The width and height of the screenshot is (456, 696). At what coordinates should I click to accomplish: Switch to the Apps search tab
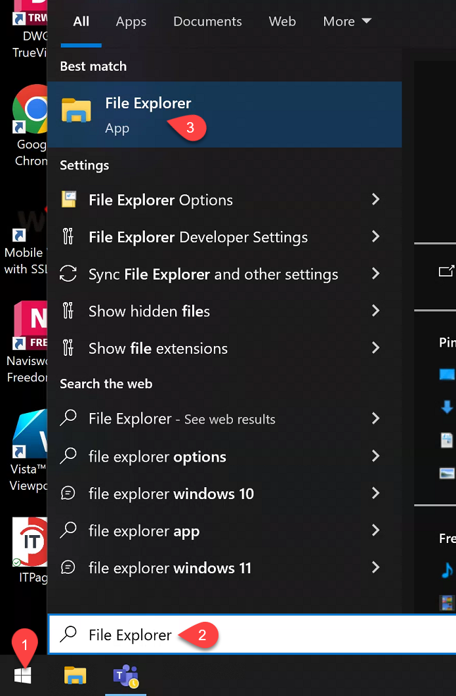pos(131,22)
